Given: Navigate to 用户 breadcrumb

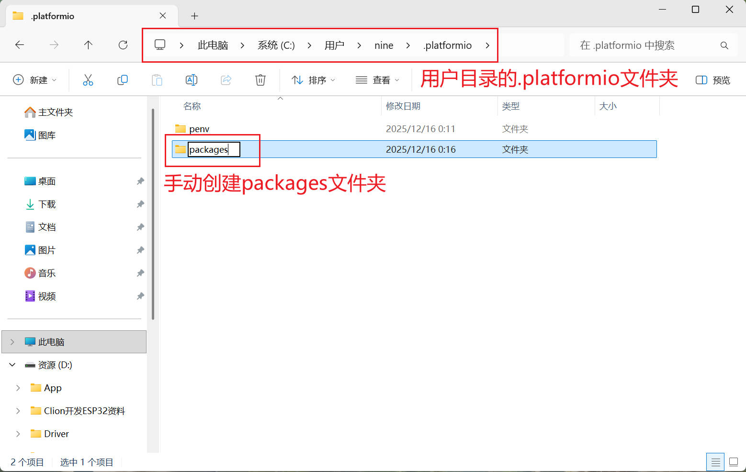Looking at the screenshot, I should (x=334, y=45).
